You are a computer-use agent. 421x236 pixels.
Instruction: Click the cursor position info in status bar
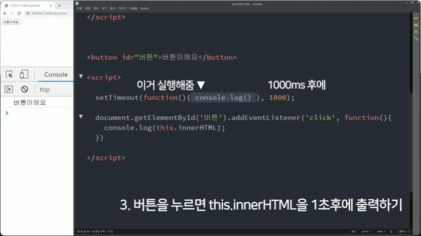point(95,232)
